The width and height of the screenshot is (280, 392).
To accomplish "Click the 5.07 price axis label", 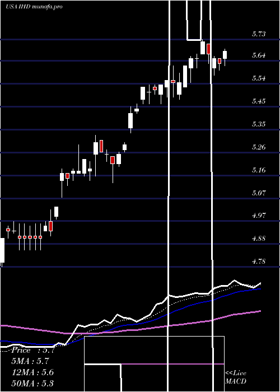I will click(259, 193).
